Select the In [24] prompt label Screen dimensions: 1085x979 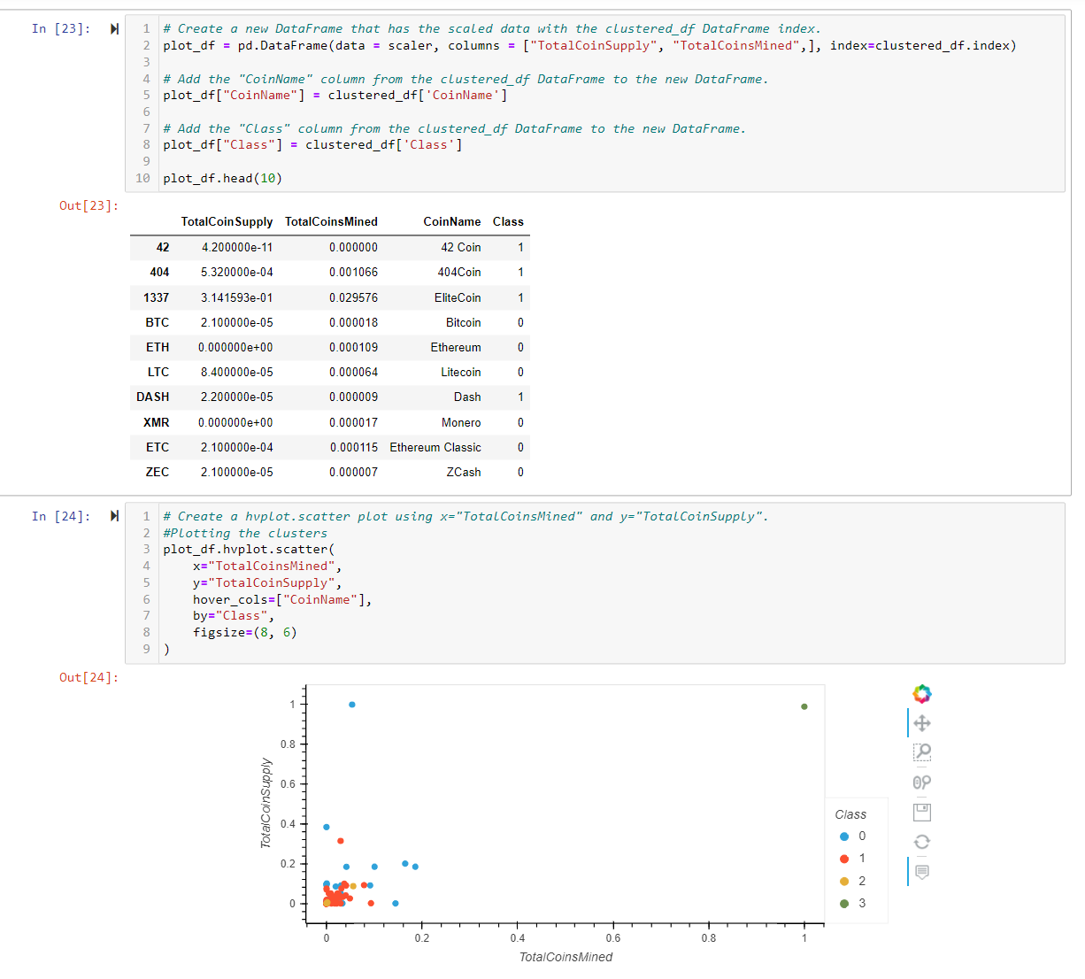click(x=61, y=517)
